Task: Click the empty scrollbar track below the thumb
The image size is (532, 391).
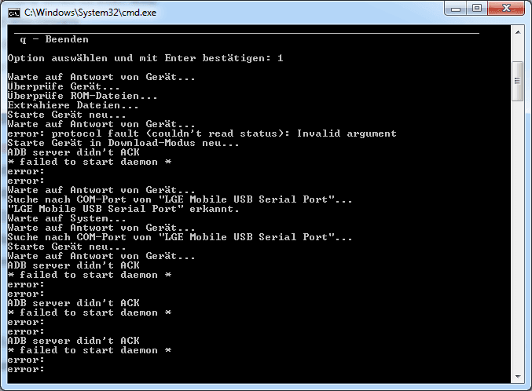Action: 518,234
